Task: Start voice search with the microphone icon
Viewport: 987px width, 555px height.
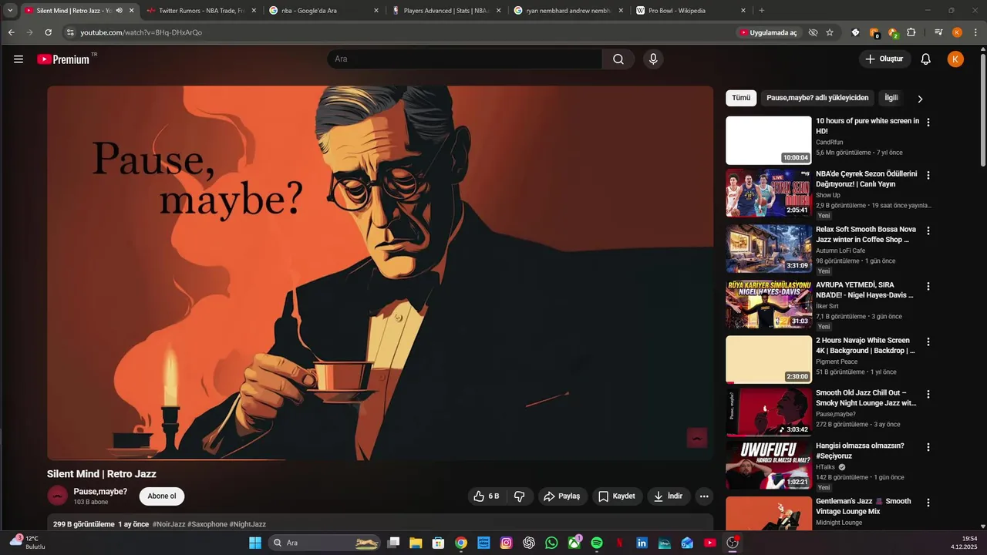Action: tap(653, 59)
